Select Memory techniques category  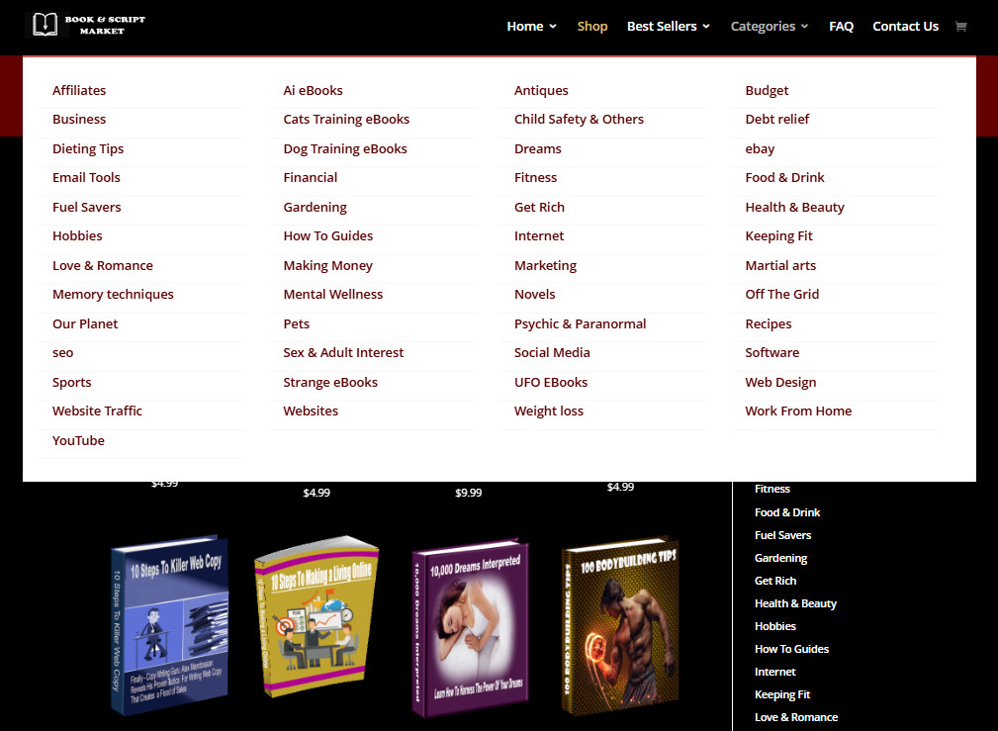pyautogui.click(x=113, y=294)
